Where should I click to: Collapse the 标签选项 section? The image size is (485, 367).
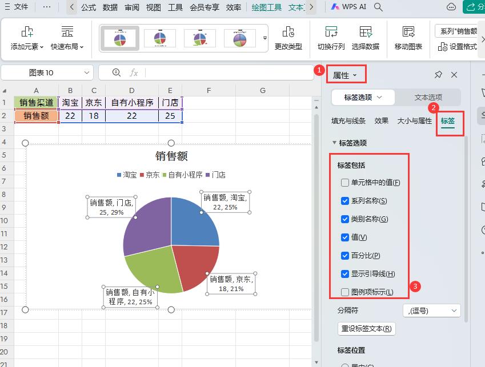pyautogui.click(x=334, y=143)
